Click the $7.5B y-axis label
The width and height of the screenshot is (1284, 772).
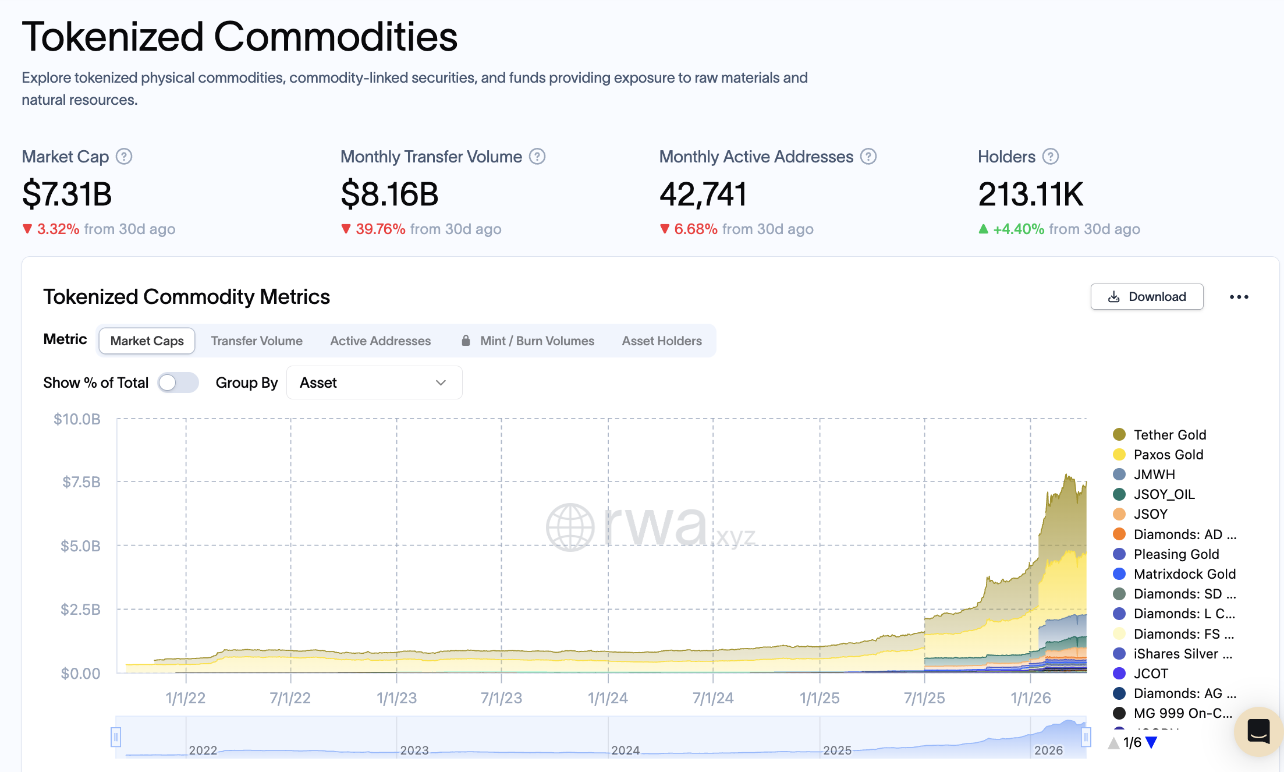click(81, 482)
